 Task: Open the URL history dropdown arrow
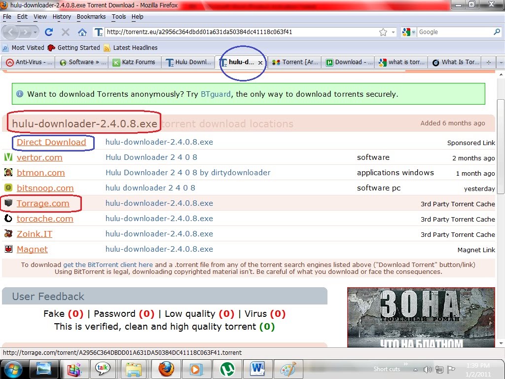click(x=393, y=32)
